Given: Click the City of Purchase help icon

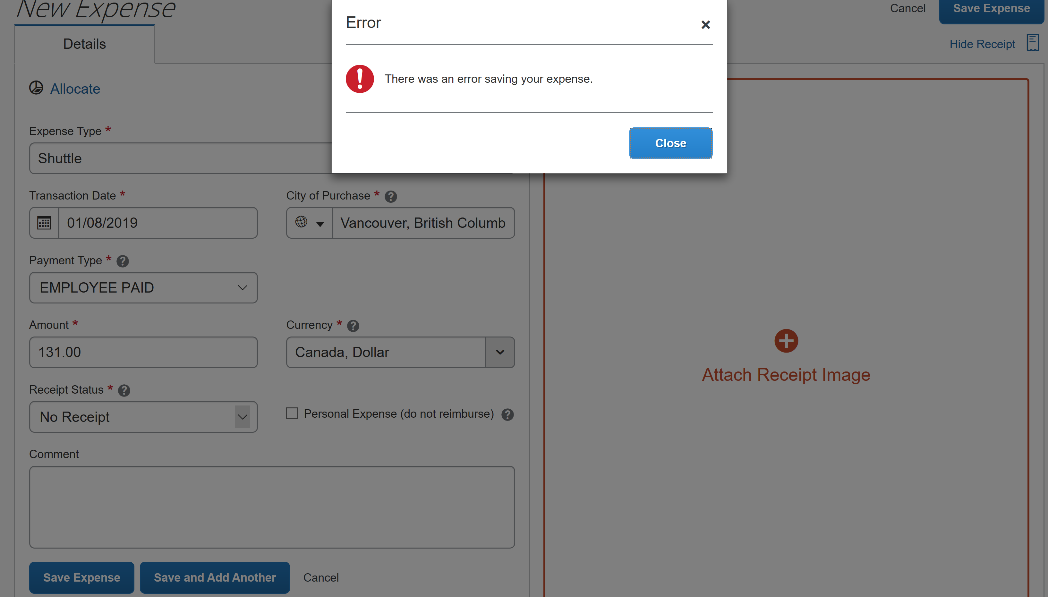Looking at the screenshot, I should click(x=390, y=197).
